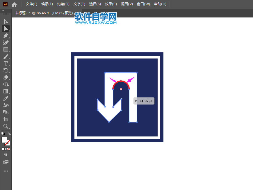Click the top-right anchor of arrow shape

click(137, 73)
